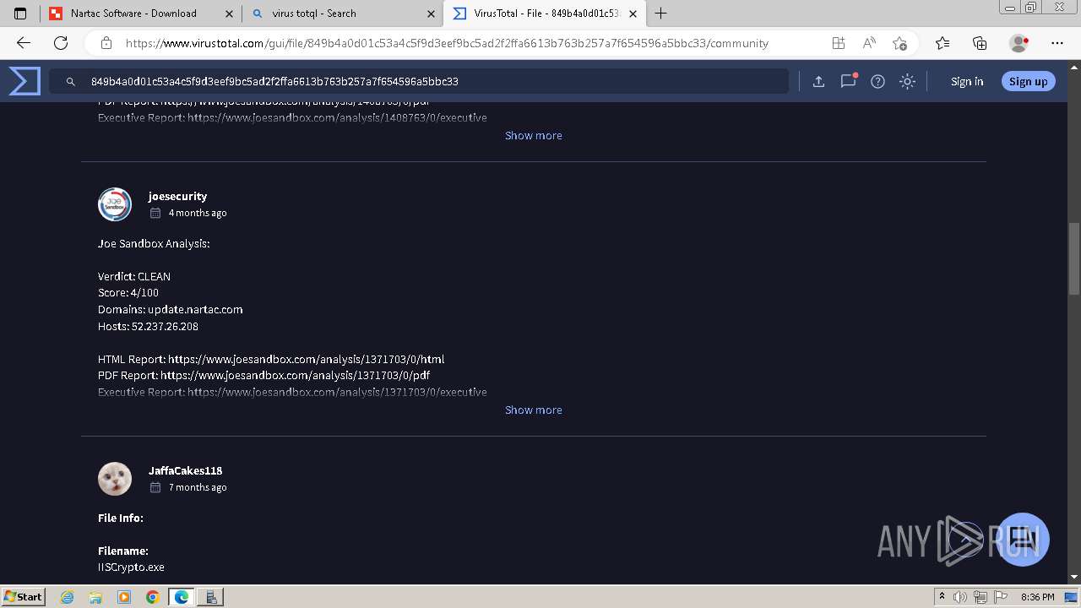Click the taskbar clock 8:36 PM
Viewport: 1081px width, 608px height.
click(1037, 597)
